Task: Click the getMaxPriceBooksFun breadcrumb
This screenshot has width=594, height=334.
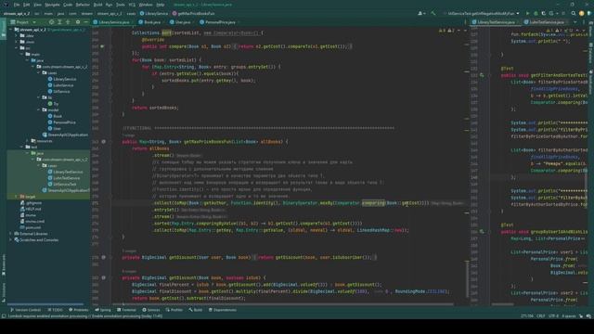Action: tap(193, 13)
